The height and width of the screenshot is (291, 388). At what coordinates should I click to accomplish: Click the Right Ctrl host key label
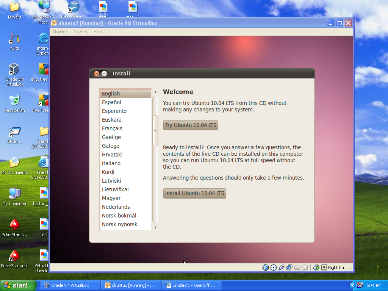[336, 268]
